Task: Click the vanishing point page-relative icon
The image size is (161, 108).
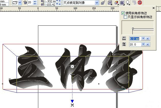Action: 103,3
